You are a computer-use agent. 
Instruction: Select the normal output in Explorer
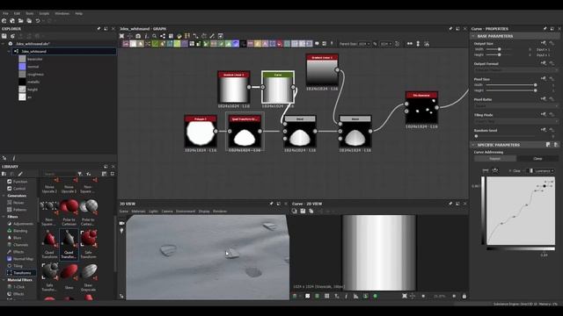[33, 67]
